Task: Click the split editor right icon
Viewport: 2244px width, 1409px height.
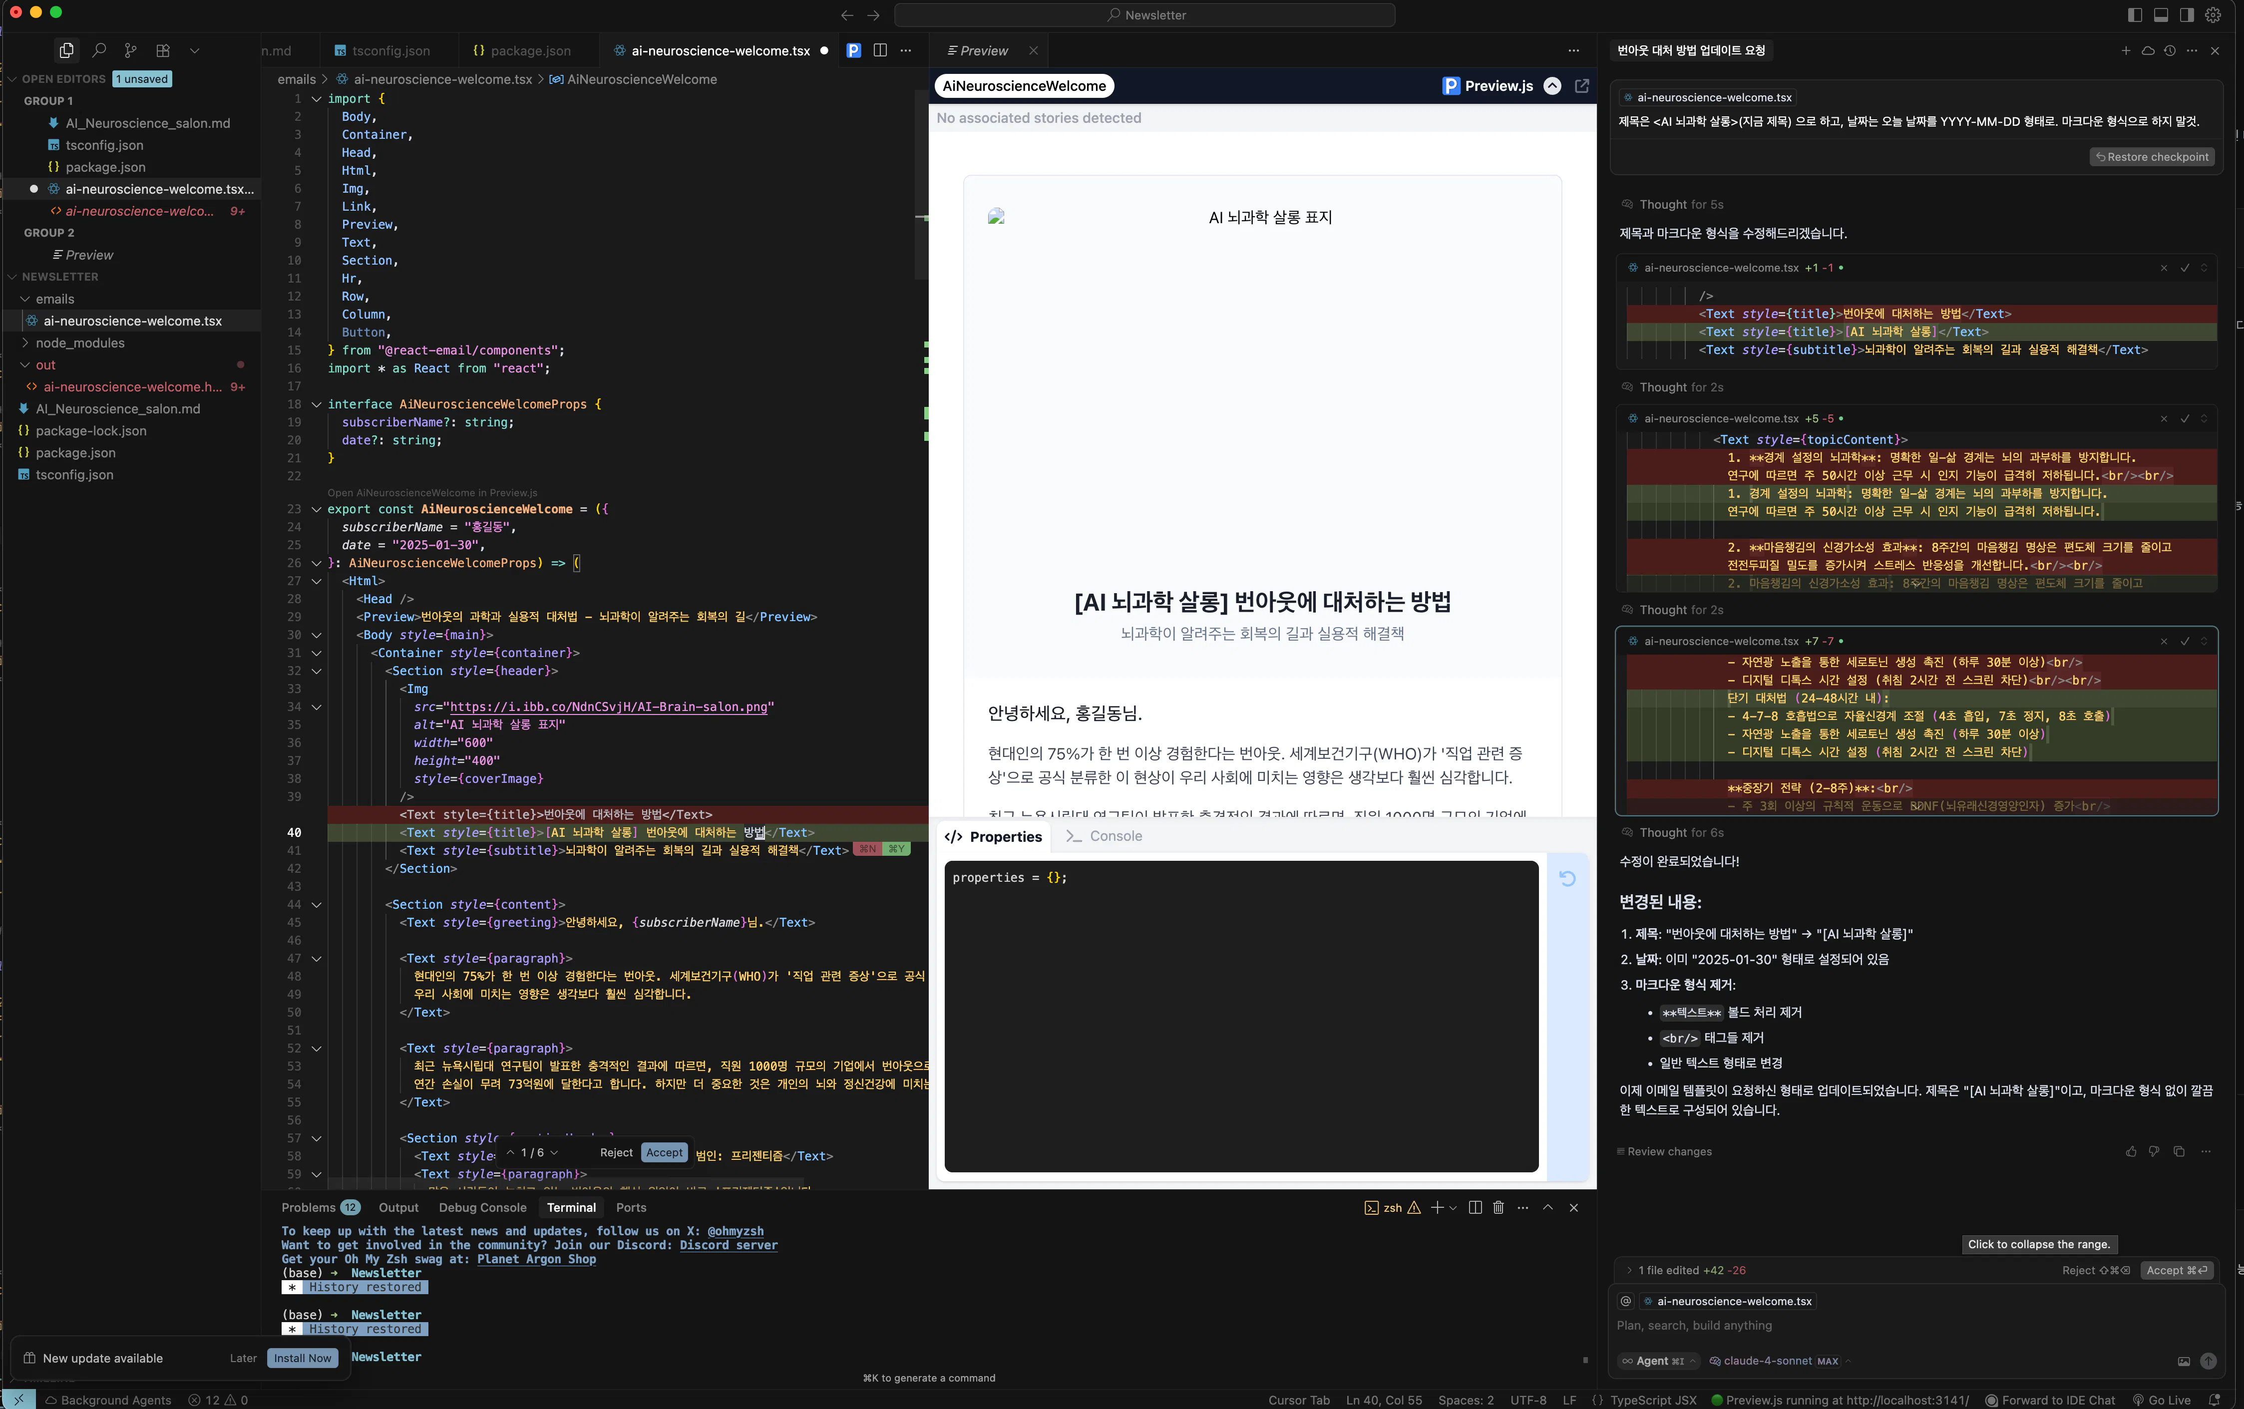Action: pos(880,50)
